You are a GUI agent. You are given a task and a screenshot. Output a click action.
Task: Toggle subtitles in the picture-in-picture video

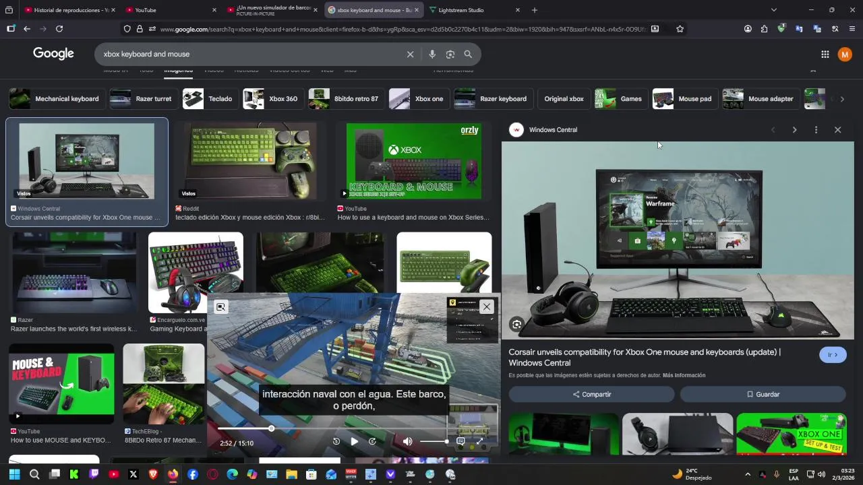point(460,441)
